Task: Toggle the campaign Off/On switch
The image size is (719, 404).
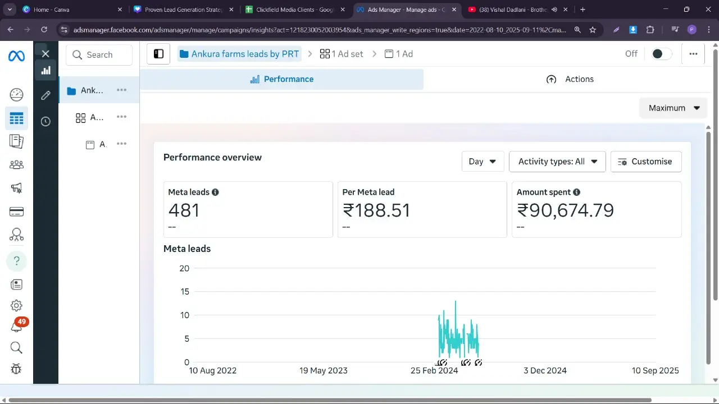Action: click(x=661, y=54)
